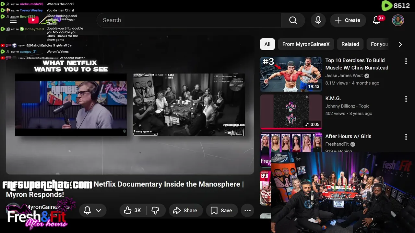Viewport: 415px width, 233px height.
Task: Open more actions three-dot button under the video
Action: tap(247, 210)
